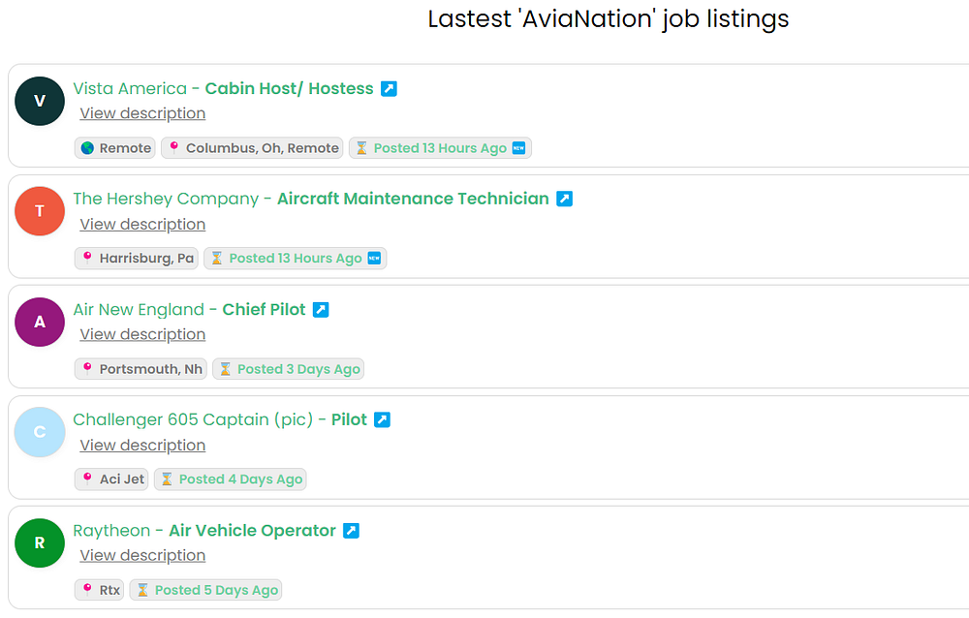Click external link icon next to Challenger Pilot

click(x=382, y=420)
